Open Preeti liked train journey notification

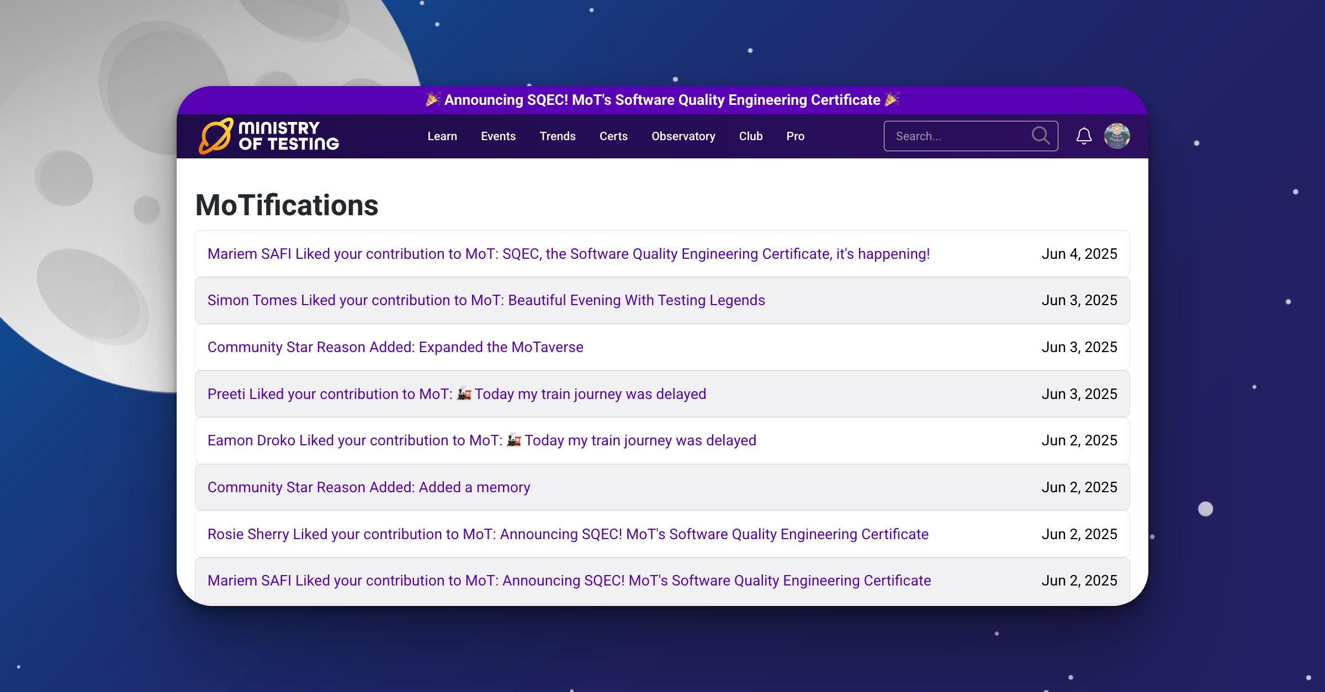457,394
